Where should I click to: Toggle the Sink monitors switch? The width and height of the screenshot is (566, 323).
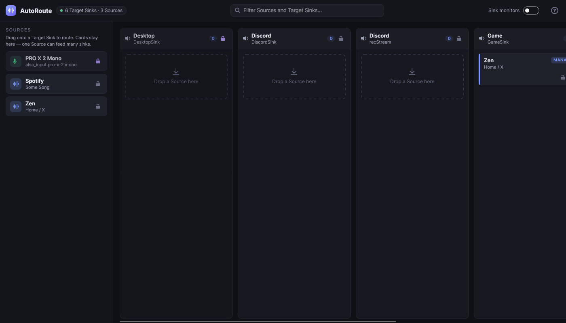coord(531,10)
